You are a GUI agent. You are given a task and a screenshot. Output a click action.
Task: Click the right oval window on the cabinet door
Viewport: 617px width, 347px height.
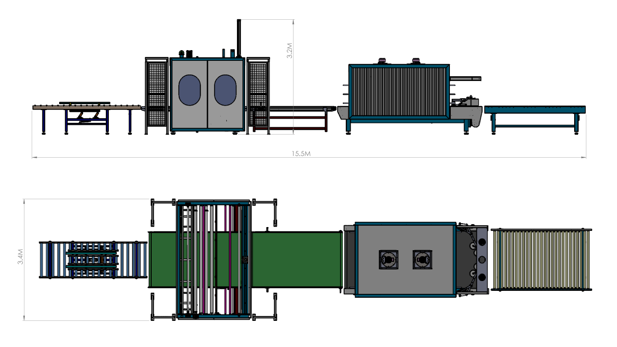point(225,90)
